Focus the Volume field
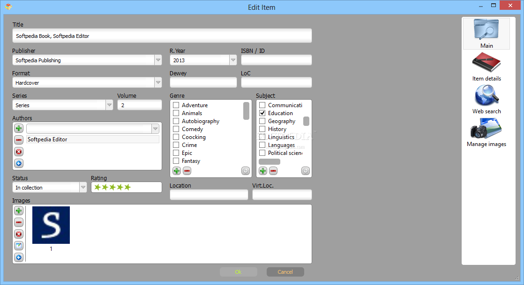The height and width of the screenshot is (285, 524). click(140, 105)
